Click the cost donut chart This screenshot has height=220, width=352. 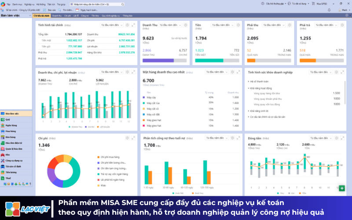[64, 171]
